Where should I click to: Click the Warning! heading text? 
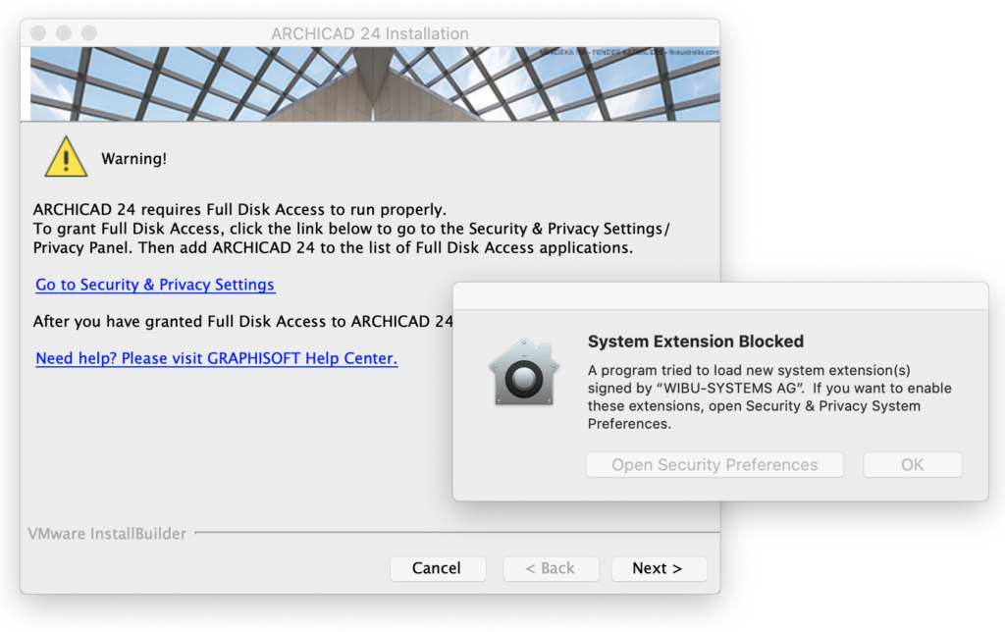tap(133, 158)
